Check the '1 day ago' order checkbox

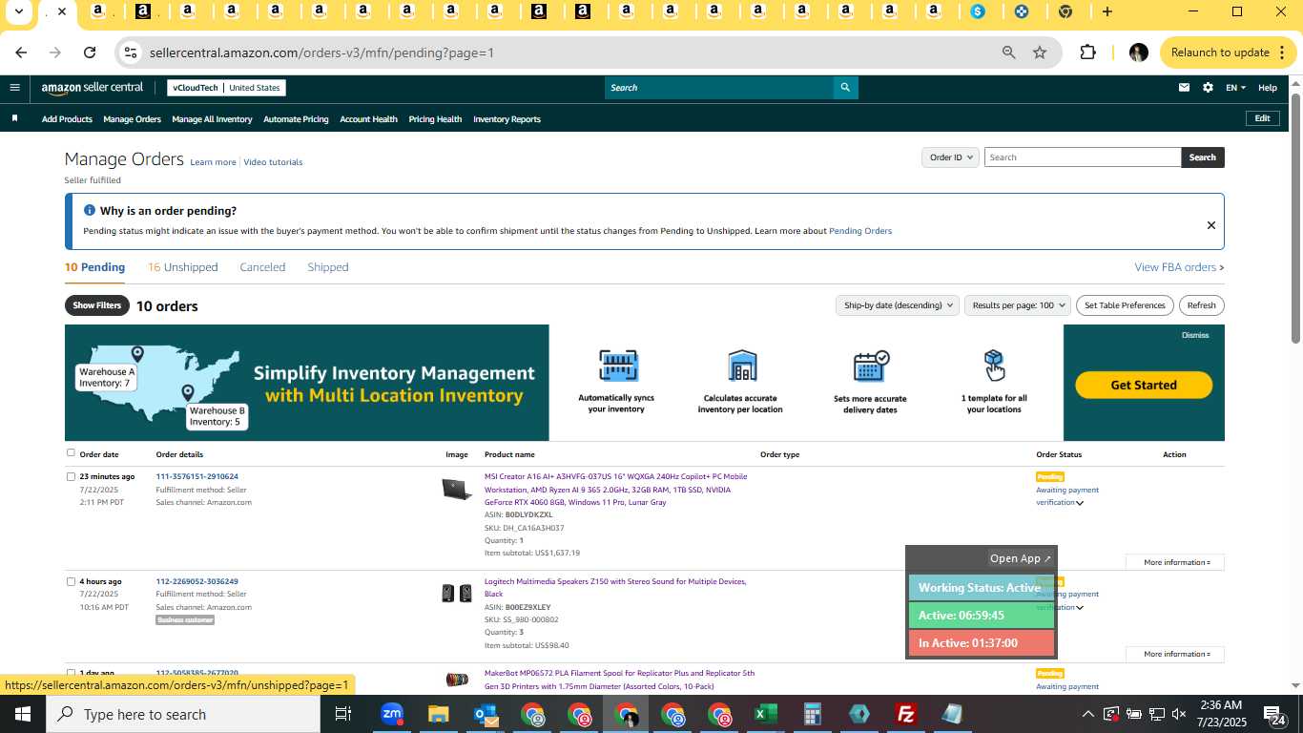(x=71, y=673)
